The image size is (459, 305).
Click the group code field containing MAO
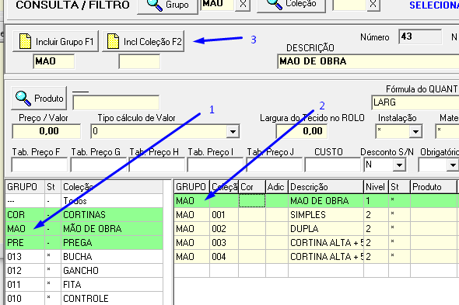[x=54, y=61]
